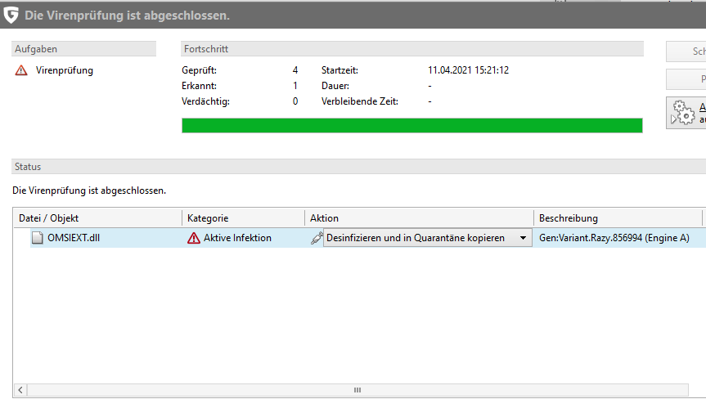Click the horizontal scrollbar thumb
Image resolution: width=706 pixels, height=399 pixels.
pyautogui.click(x=357, y=390)
